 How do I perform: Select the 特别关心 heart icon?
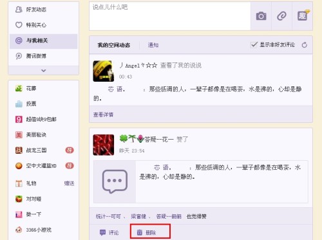pyautogui.click(x=19, y=25)
